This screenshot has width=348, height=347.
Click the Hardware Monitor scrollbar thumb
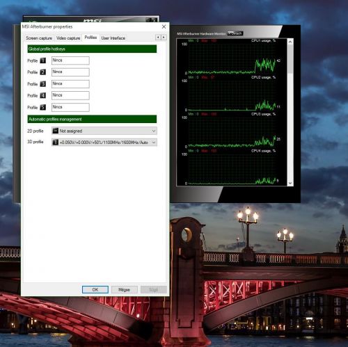click(x=290, y=60)
